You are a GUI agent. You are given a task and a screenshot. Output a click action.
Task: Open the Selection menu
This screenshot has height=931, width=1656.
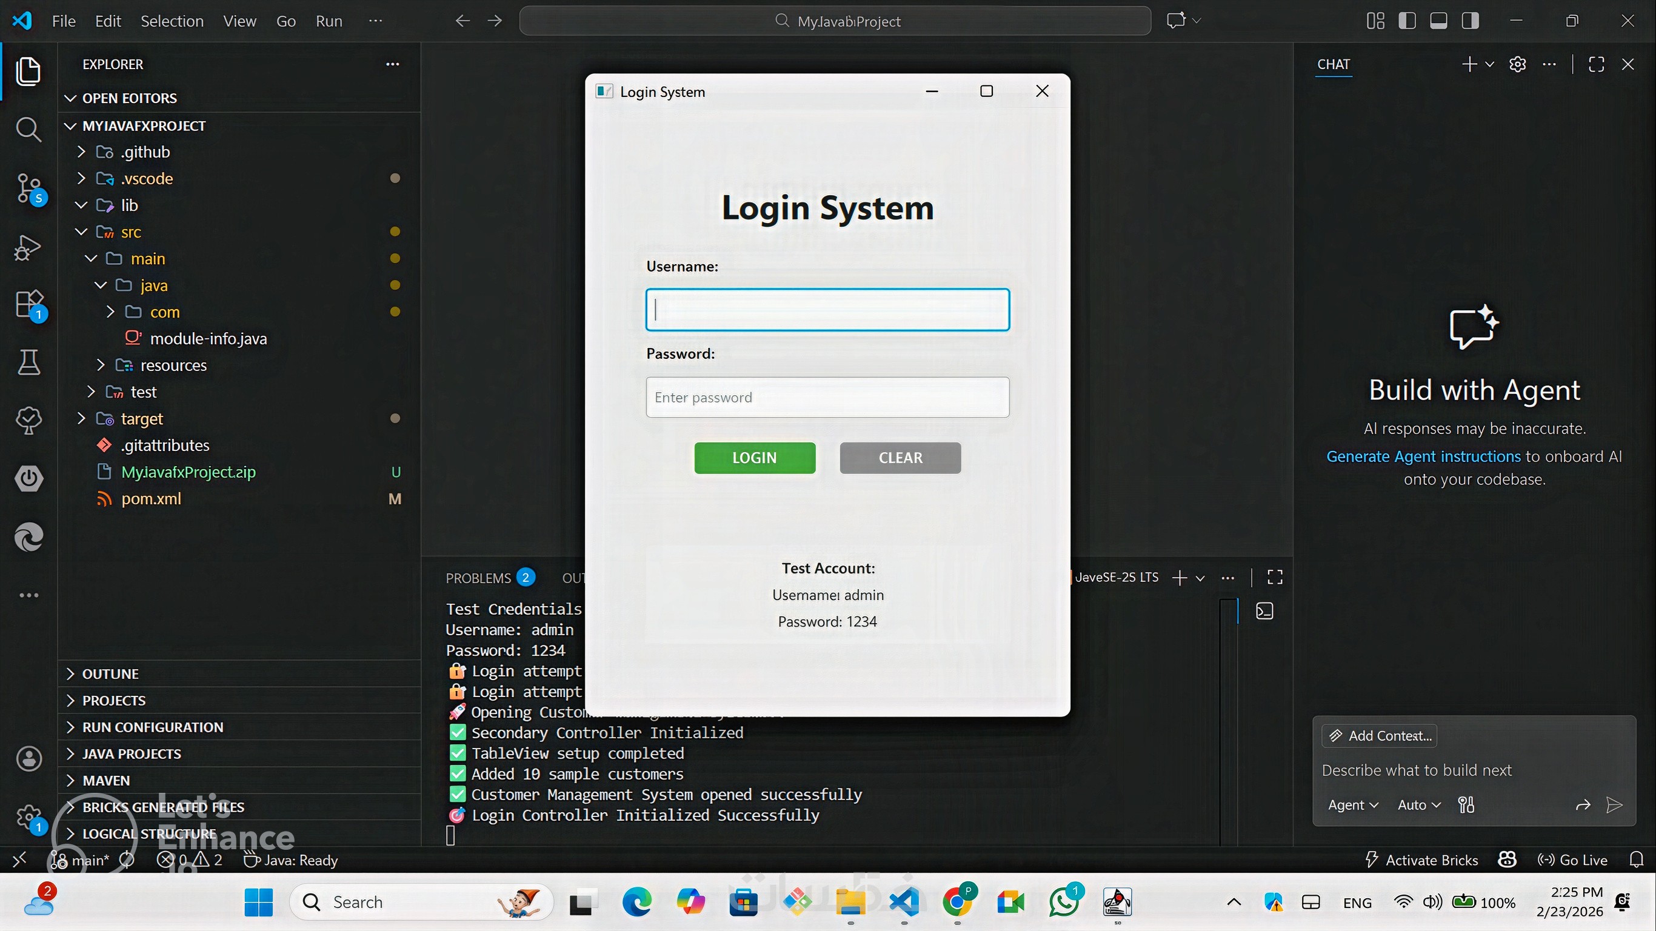(x=172, y=21)
